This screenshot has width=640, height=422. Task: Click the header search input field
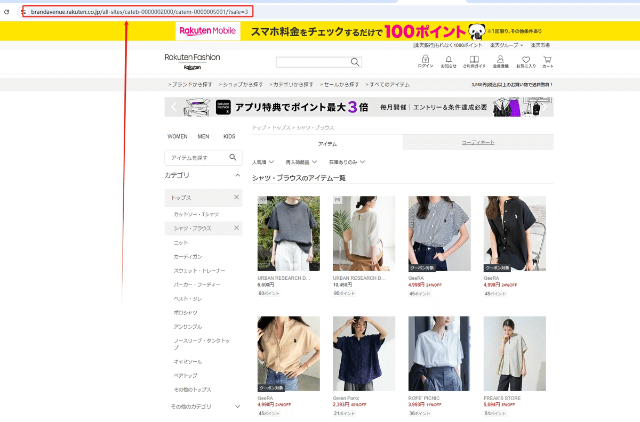pyautogui.click(x=313, y=62)
